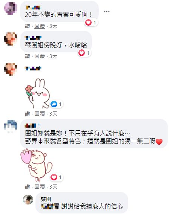The width and height of the screenshot is (170, 215).
Task: Reply under the squirrel sticker comment
Action: click(40, 187)
